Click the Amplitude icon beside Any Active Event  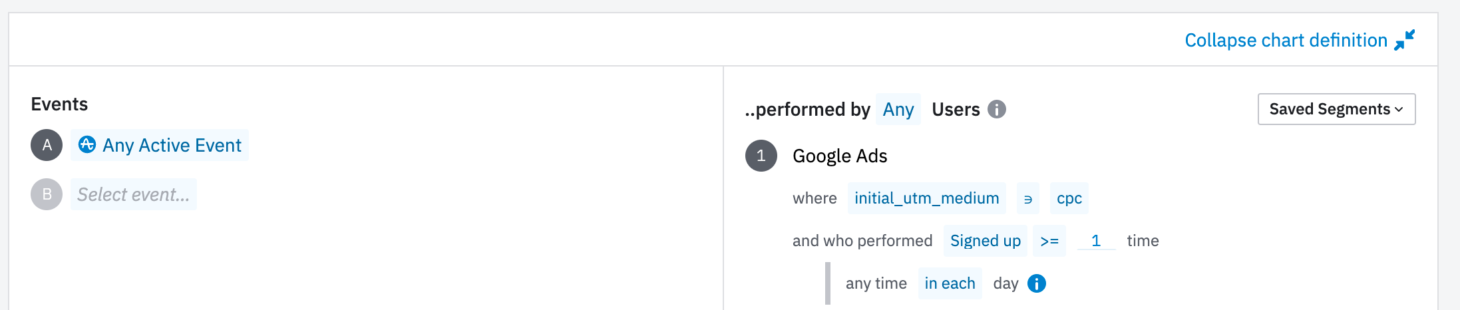click(87, 144)
